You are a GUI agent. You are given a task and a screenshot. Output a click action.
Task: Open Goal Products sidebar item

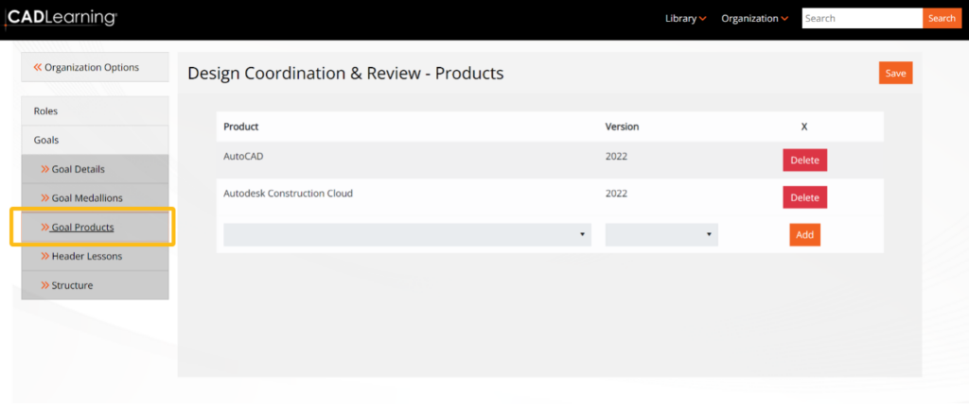point(82,228)
